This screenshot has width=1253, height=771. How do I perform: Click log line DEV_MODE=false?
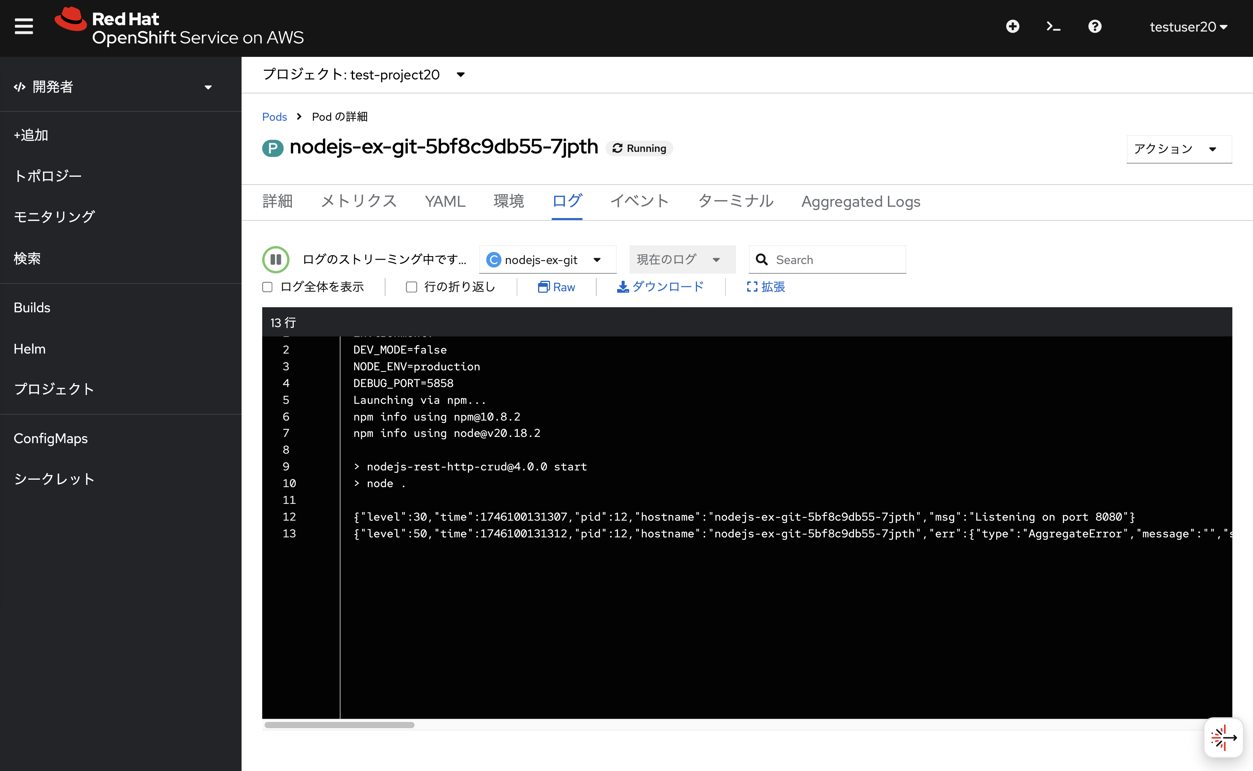click(401, 350)
